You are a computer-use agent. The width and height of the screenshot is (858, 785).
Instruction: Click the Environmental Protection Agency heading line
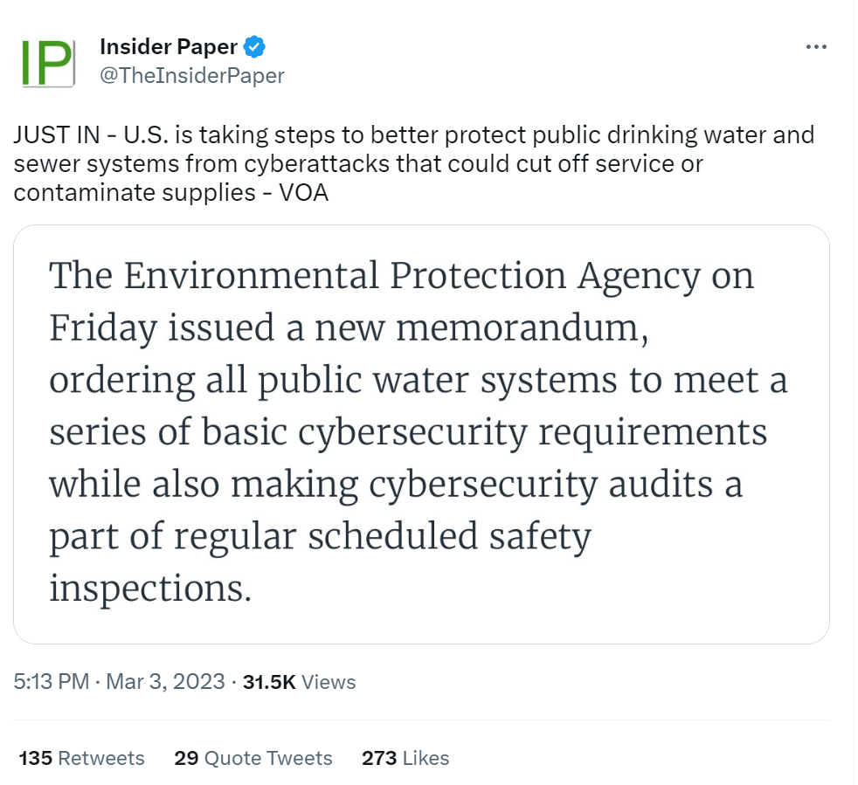[402, 275]
